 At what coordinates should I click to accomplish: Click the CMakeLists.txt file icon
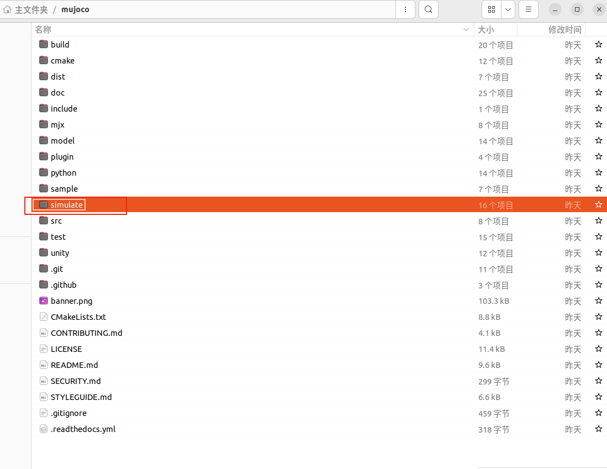tap(44, 317)
